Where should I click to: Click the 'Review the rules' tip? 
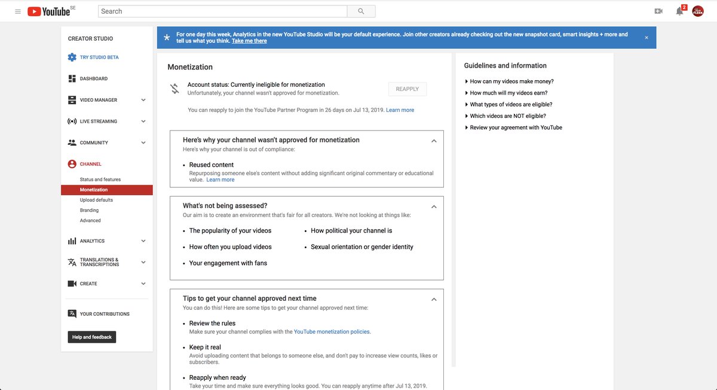[212, 324]
